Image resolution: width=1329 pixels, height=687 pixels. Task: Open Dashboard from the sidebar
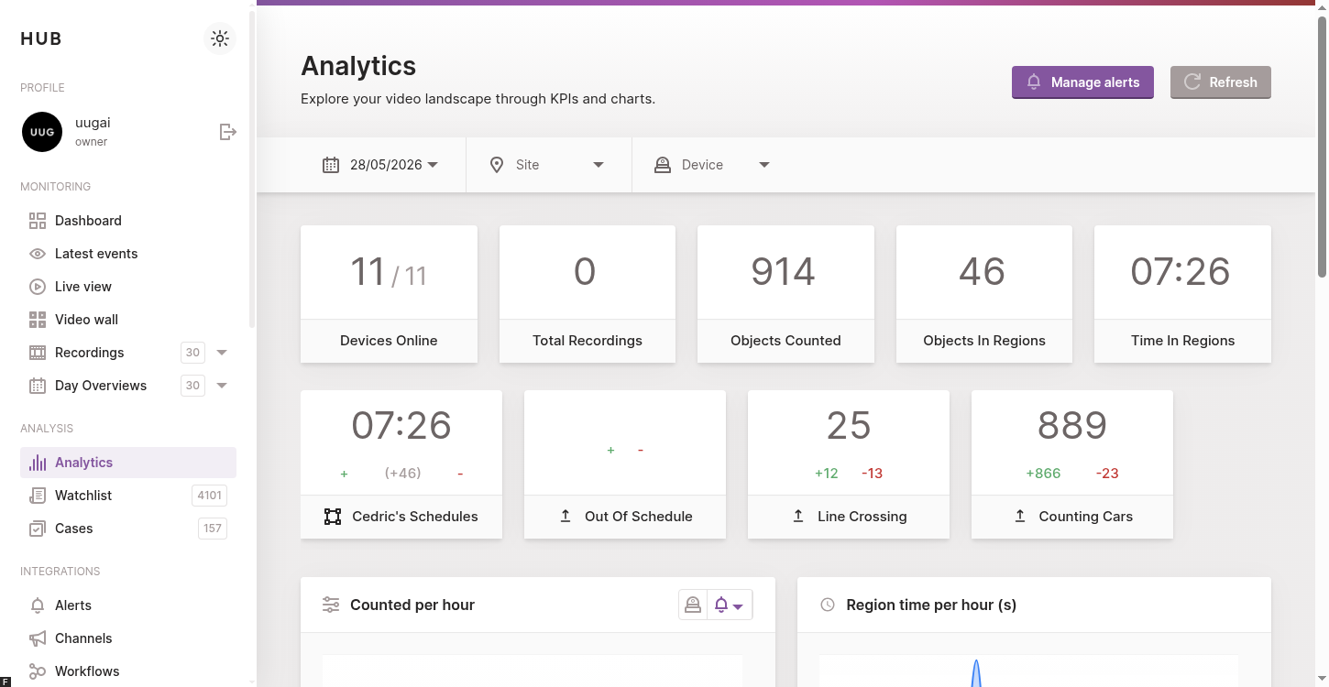point(128,221)
